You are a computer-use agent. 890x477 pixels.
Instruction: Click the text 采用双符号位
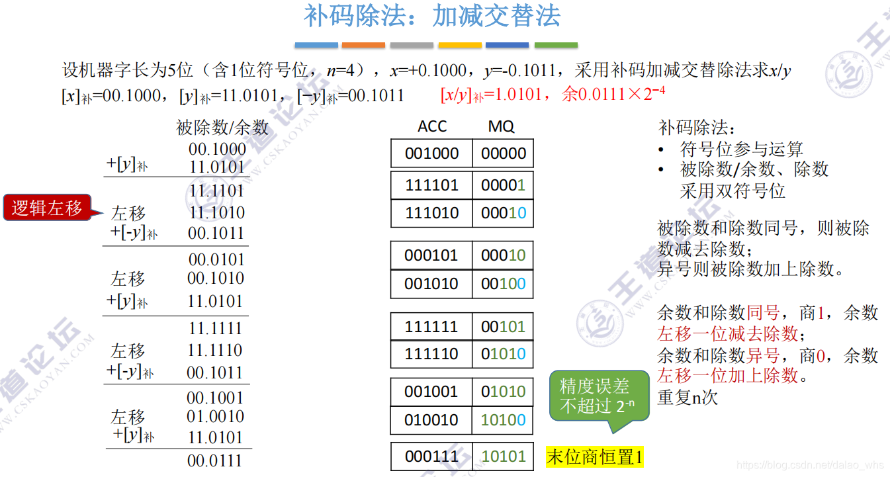[x=733, y=191]
